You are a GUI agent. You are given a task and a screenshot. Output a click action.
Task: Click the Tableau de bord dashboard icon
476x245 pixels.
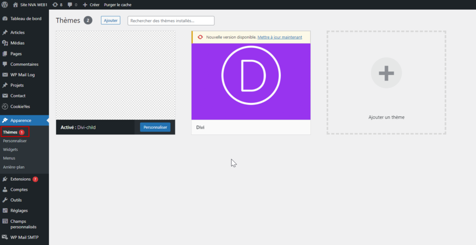5,19
